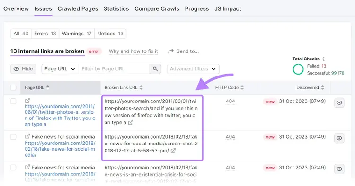This screenshot has width=355, height=186.
Task: Open the Page URL filter dropdown
Action: pyautogui.click(x=60, y=69)
